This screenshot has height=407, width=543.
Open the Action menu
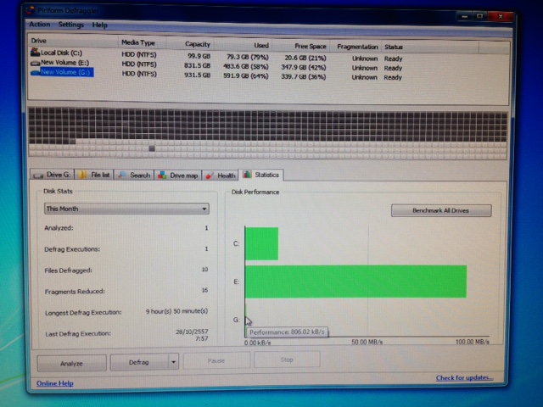tap(40, 25)
